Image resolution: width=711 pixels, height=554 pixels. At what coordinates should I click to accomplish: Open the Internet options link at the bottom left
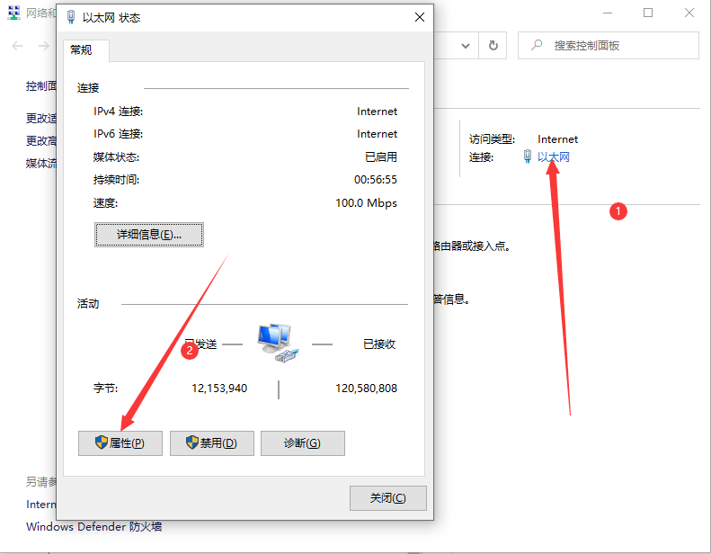coord(41,505)
